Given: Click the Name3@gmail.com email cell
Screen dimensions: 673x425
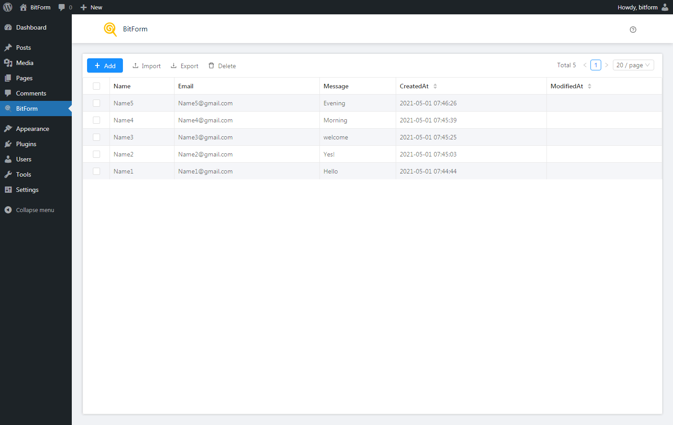Looking at the screenshot, I should pyautogui.click(x=247, y=137).
